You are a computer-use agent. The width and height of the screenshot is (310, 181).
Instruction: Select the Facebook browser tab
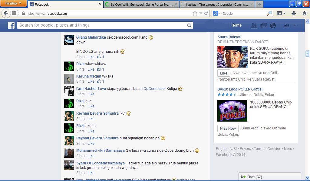click(65, 4)
